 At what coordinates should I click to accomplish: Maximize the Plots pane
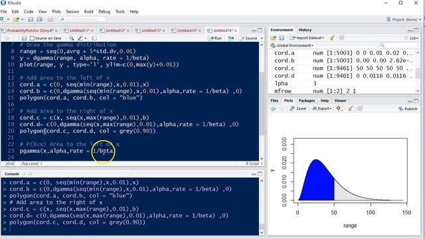pos(416,101)
